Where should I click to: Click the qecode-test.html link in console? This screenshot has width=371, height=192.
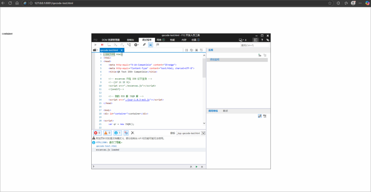[x=104, y=146]
